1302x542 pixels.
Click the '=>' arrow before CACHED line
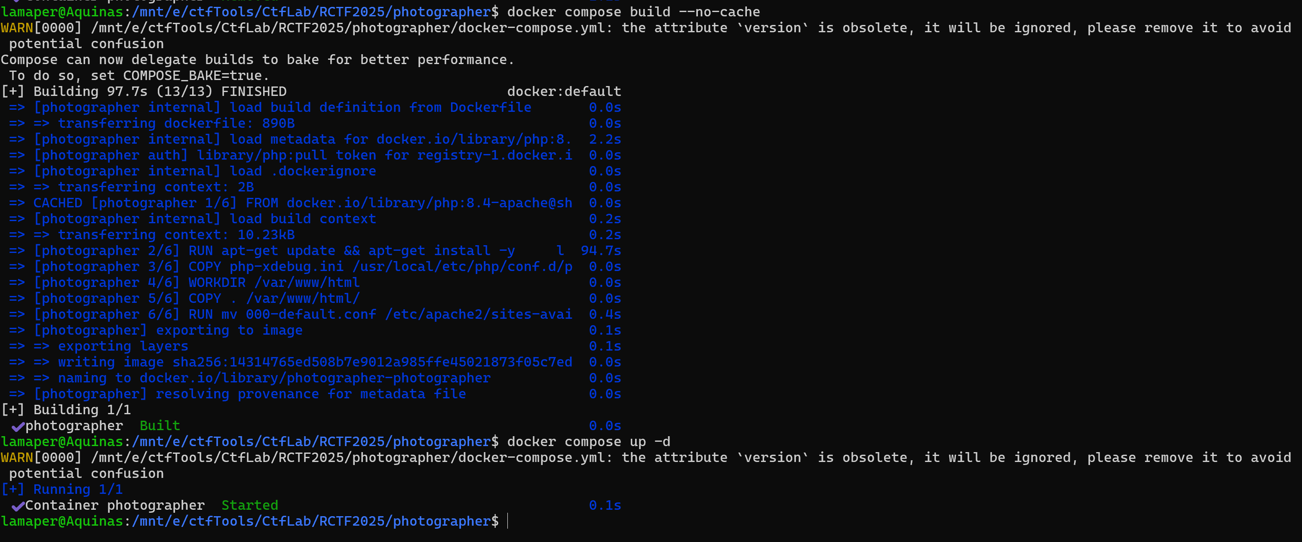click(17, 203)
